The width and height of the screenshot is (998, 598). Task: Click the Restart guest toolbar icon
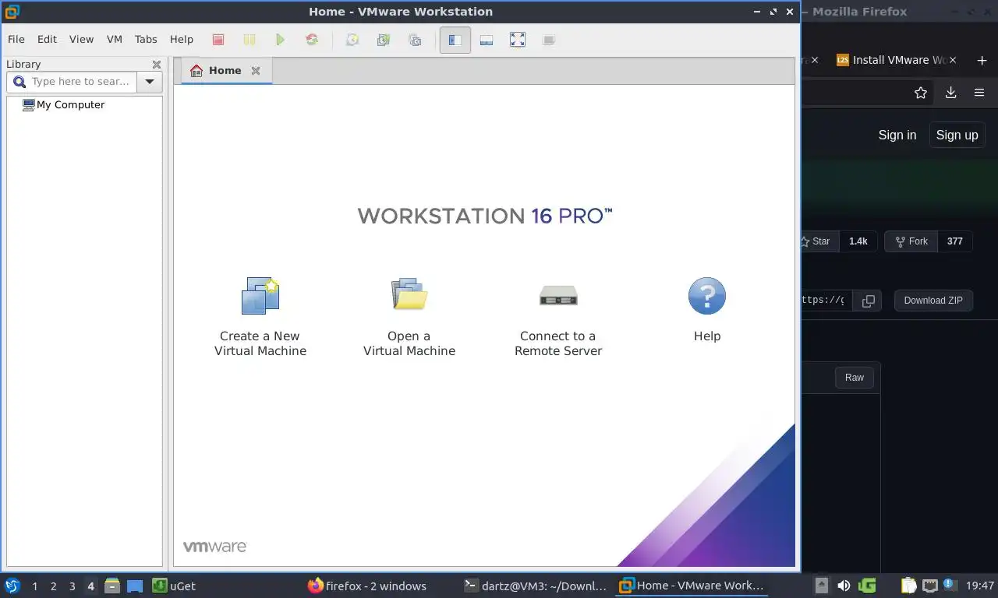pos(312,40)
